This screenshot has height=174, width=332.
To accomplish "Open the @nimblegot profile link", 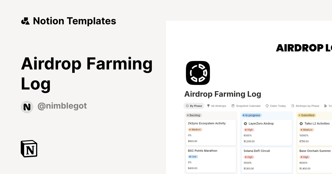I will (62, 106).
